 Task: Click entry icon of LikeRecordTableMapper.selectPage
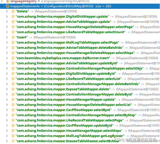[13, 120]
